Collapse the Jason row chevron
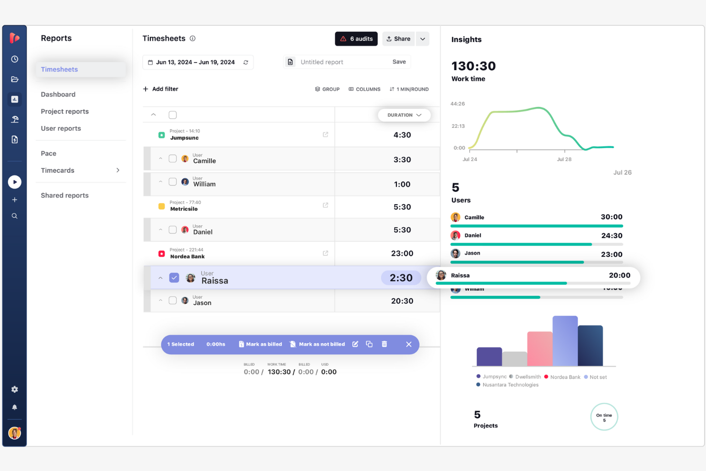706x471 pixels. pyautogui.click(x=160, y=300)
